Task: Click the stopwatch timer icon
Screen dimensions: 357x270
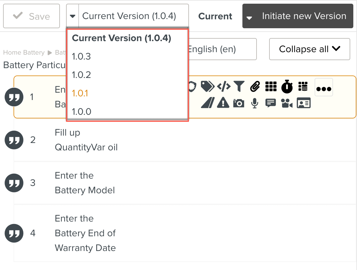Action: pos(287,87)
